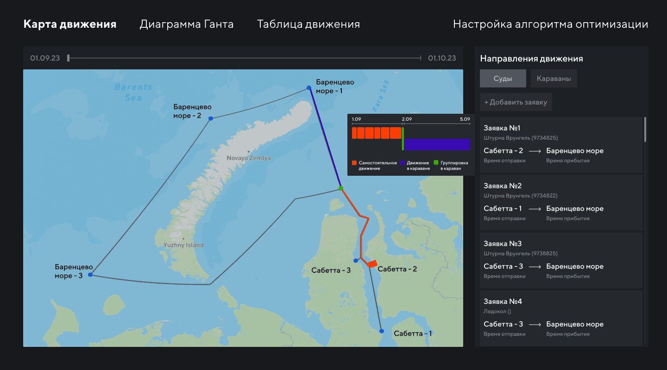Click the Баренцево море - 3 map point

(x=90, y=275)
